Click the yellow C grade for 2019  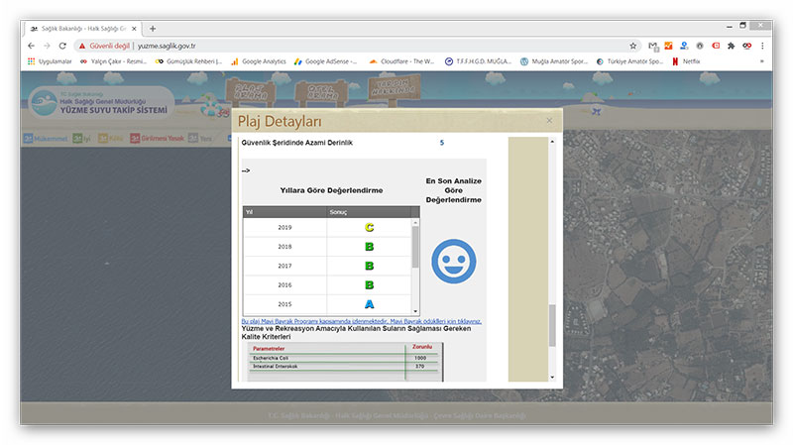369,228
